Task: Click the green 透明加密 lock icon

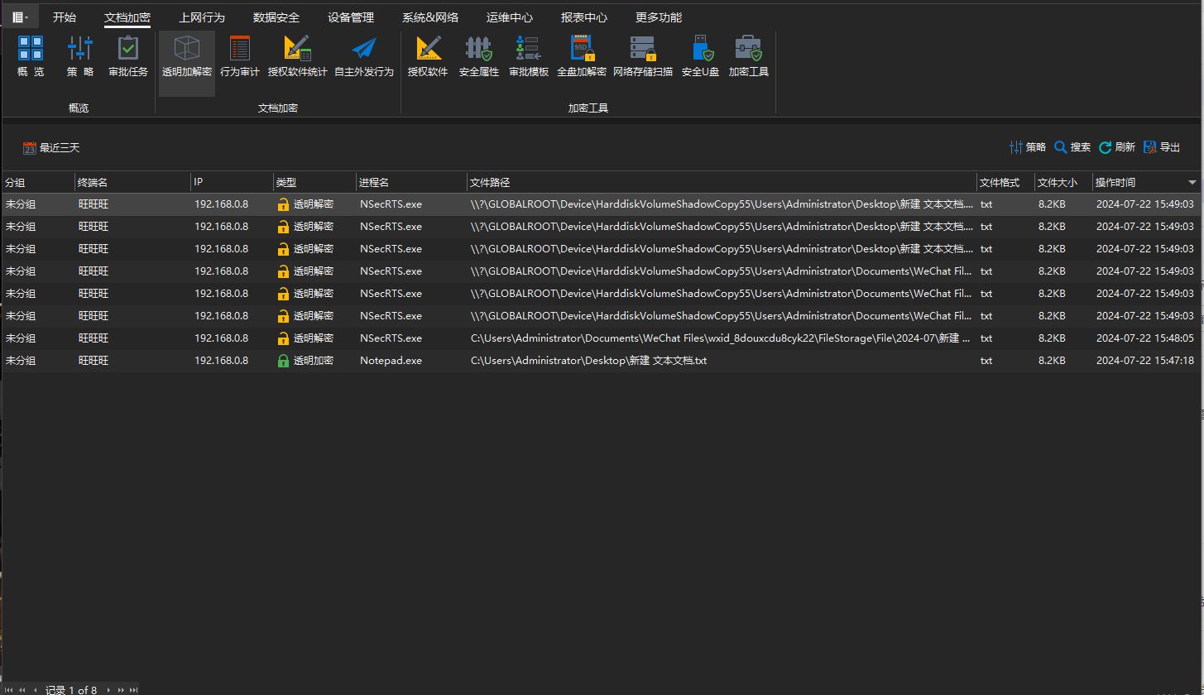Action: pyautogui.click(x=283, y=361)
